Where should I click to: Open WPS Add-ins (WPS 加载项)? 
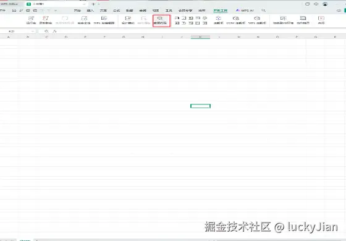[257, 20]
